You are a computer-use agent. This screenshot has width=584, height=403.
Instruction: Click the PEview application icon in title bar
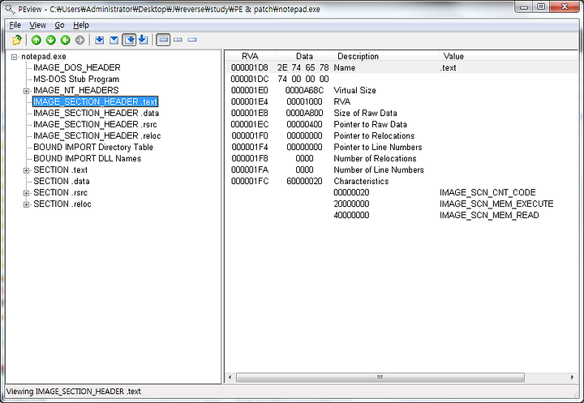coord(9,9)
